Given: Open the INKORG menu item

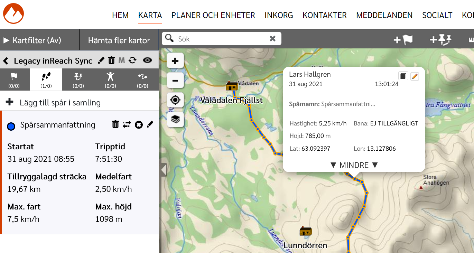Looking at the screenshot, I should pyautogui.click(x=279, y=15).
